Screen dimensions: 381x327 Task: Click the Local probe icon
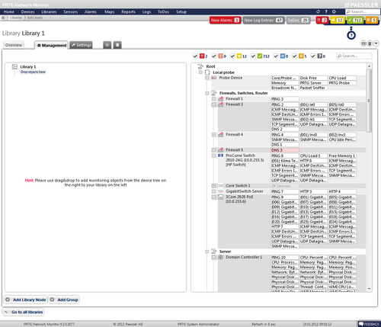(x=207, y=72)
